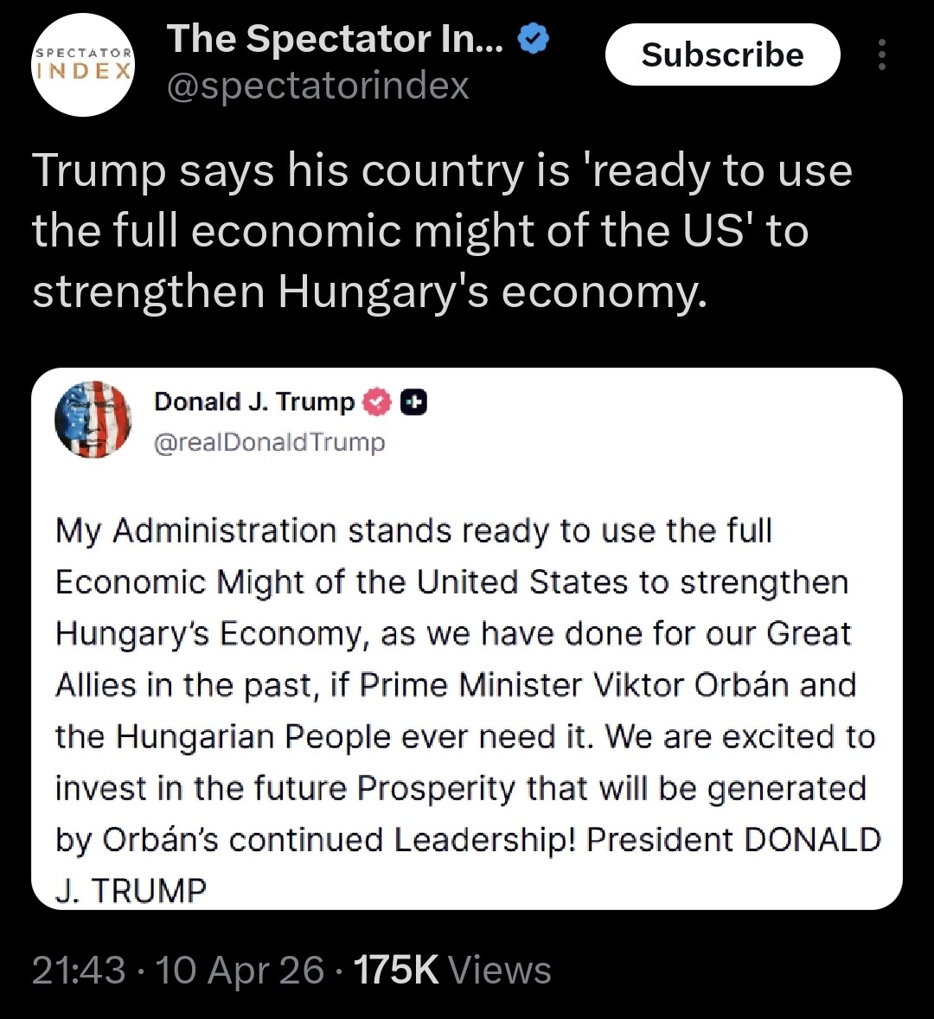Click the 10 Apr 26 post date

240,971
